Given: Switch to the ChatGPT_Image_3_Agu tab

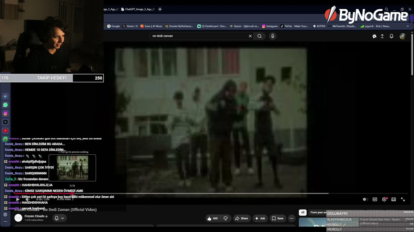Looking at the screenshot, I should pos(138,9).
